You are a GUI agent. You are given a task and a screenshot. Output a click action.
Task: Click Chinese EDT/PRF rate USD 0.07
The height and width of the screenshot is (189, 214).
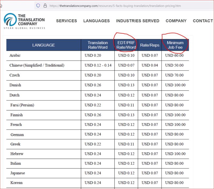click(x=126, y=65)
